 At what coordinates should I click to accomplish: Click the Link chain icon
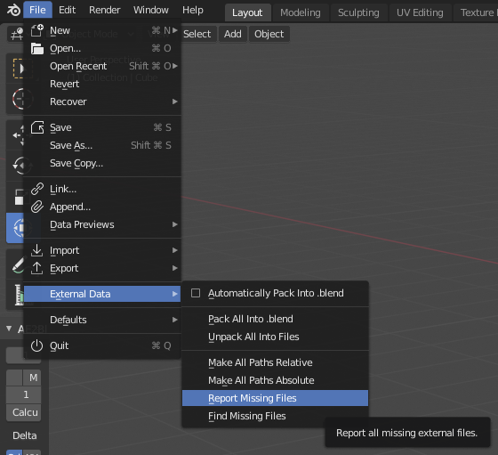pos(36,189)
